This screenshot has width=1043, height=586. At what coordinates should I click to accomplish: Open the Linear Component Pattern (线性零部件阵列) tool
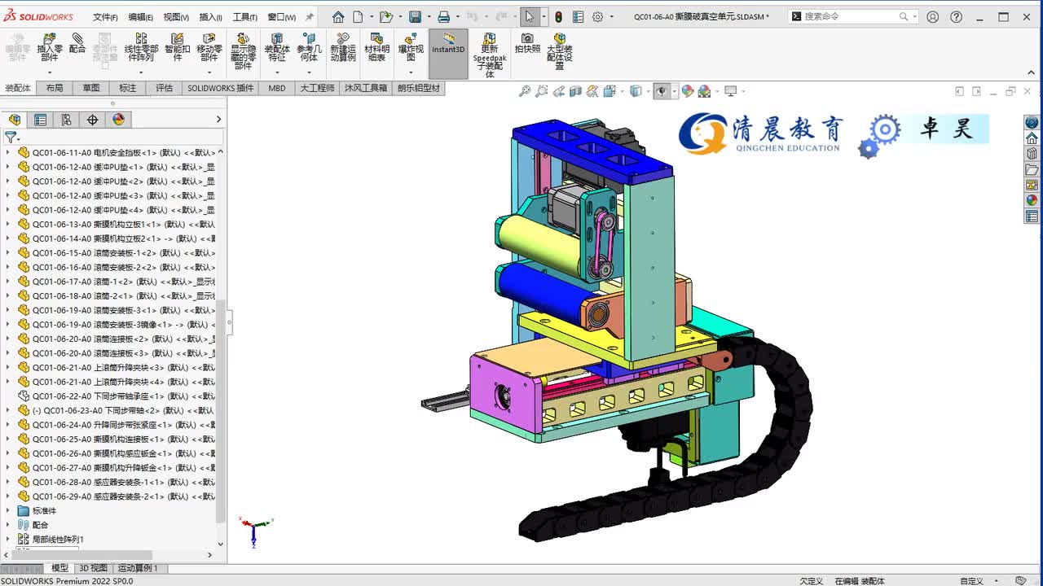click(x=141, y=47)
